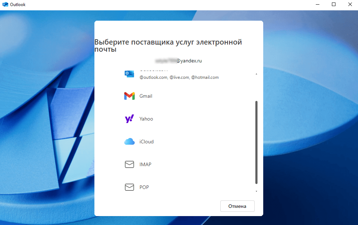358x225 pixels.
Task: Click the POP envelope icon
Action: pos(129,187)
